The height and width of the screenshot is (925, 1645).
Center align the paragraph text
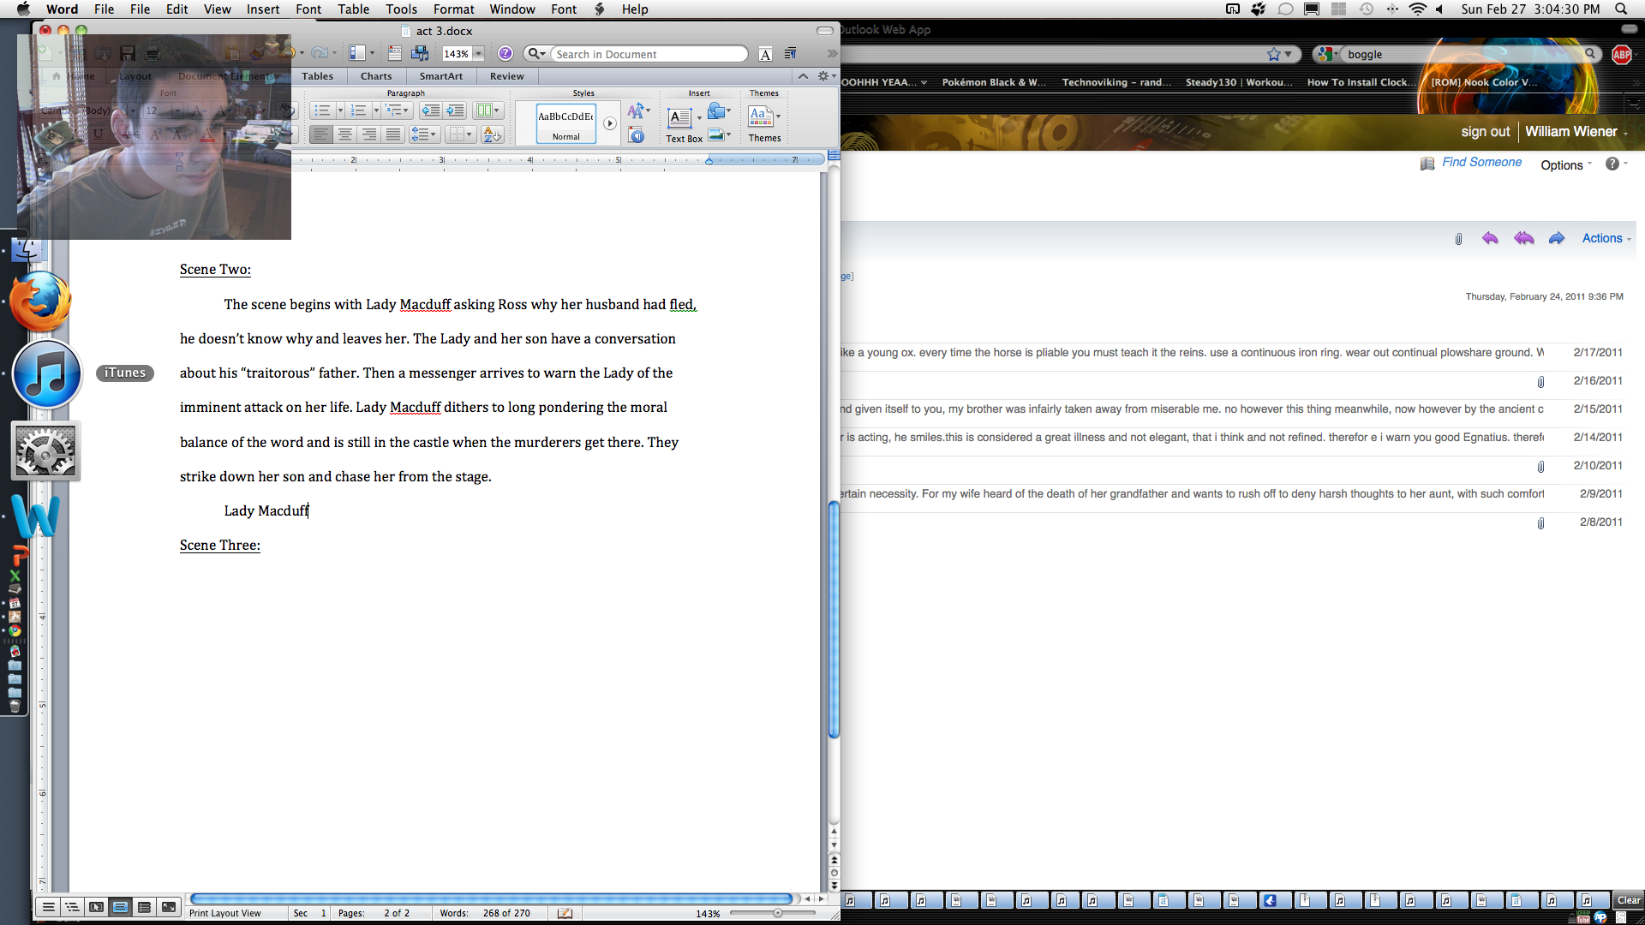344,134
